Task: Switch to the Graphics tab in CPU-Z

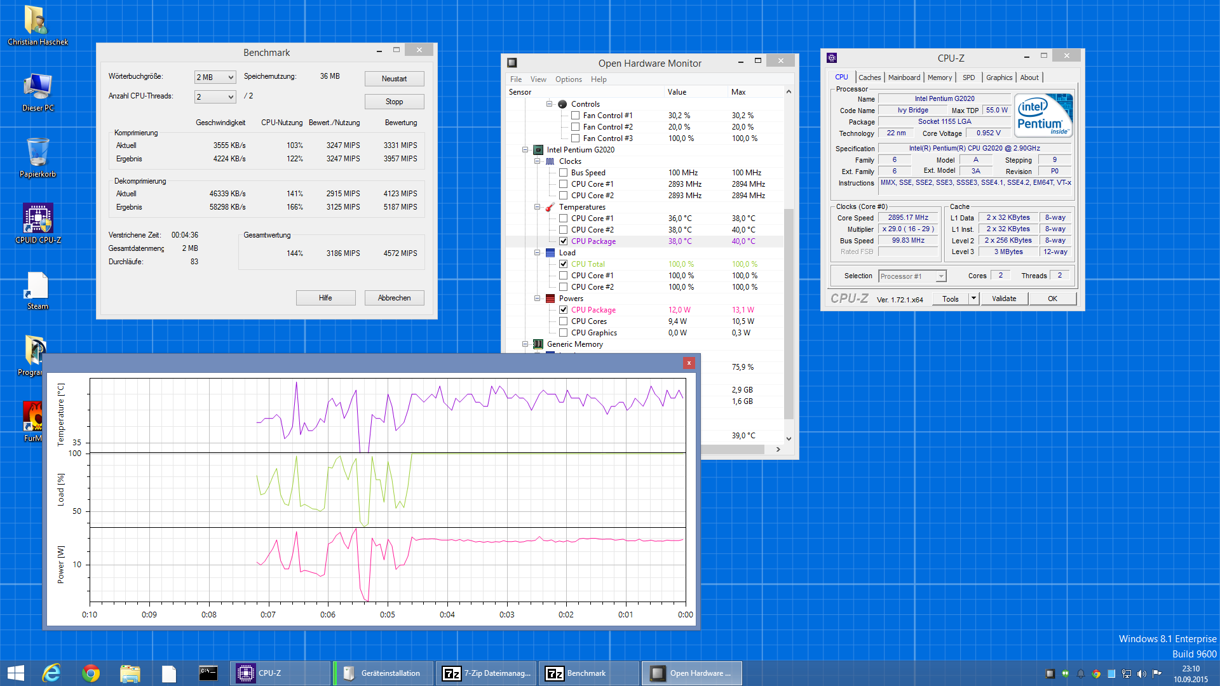Action: pos(999,77)
